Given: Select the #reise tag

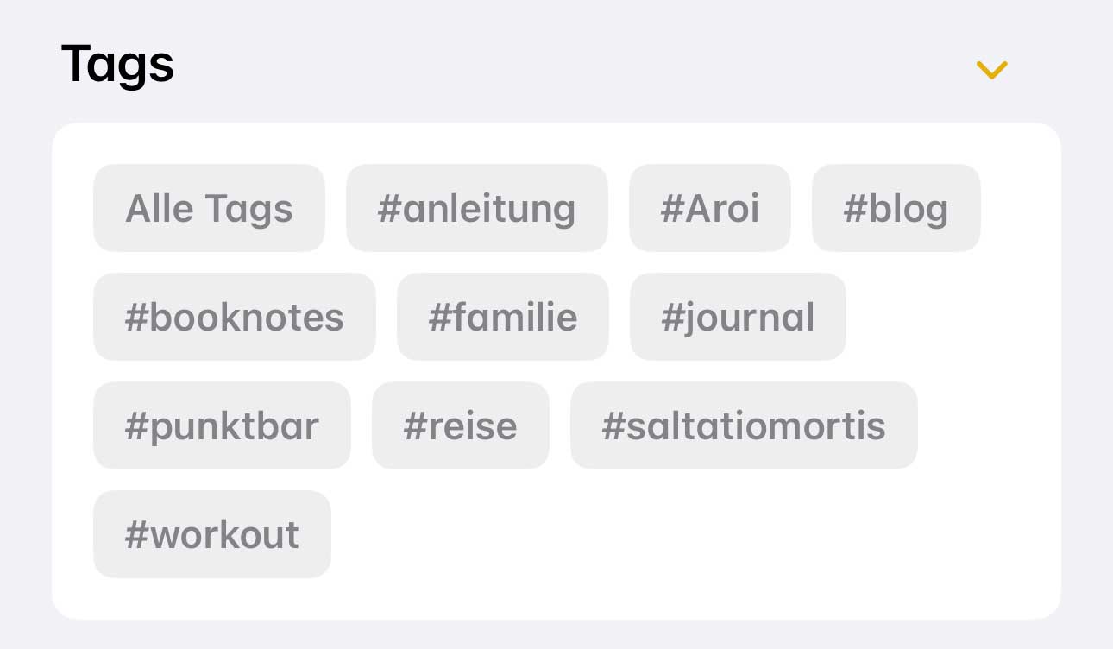Looking at the screenshot, I should 460,425.
